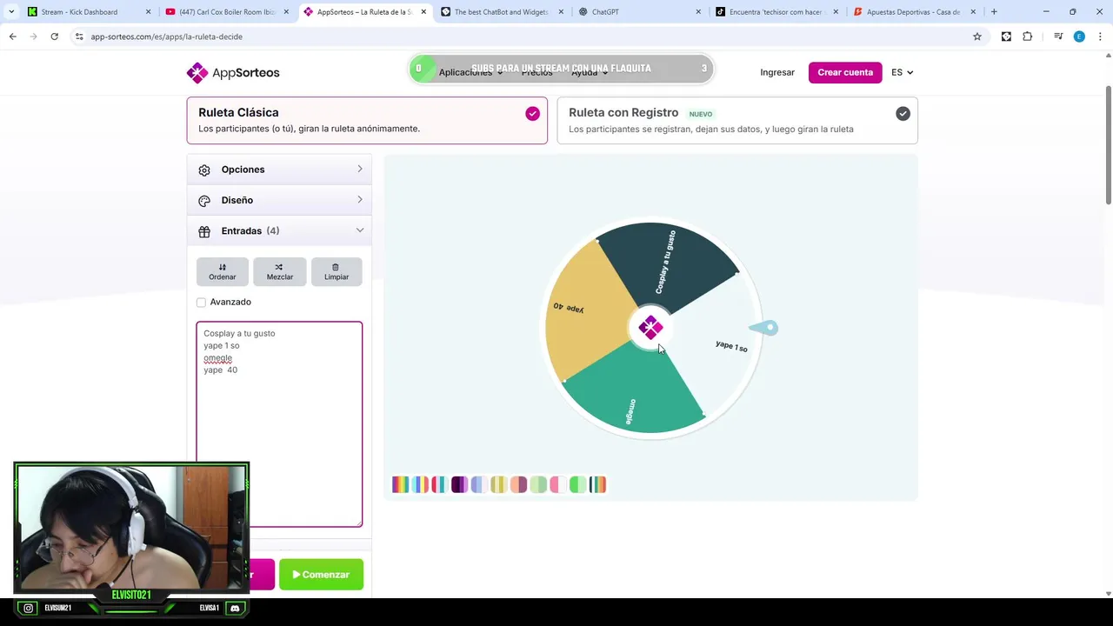Switch to the Carl Cox Boiler Room YouTube tab
Viewport: 1113px width, 626px height.
(226, 12)
